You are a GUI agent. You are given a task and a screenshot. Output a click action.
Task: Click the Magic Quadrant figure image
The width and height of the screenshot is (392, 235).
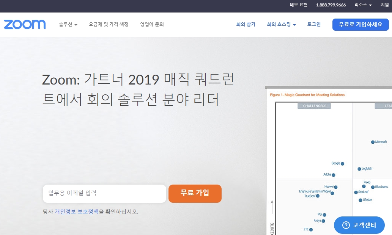[x=329, y=161]
